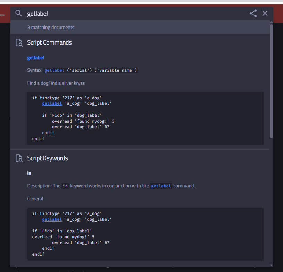The image size is (283, 272).
Task: Click the Script Commands document-search icon
Action: 19,42
